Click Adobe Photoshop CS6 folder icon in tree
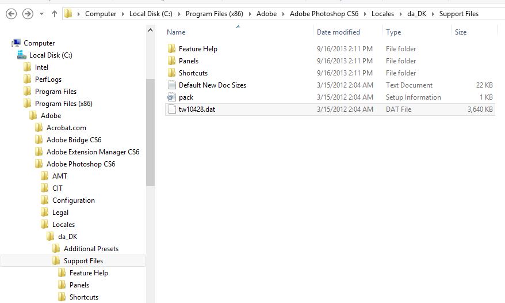Image resolution: width=505 pixels, height=303 pixels. (39, 164)
